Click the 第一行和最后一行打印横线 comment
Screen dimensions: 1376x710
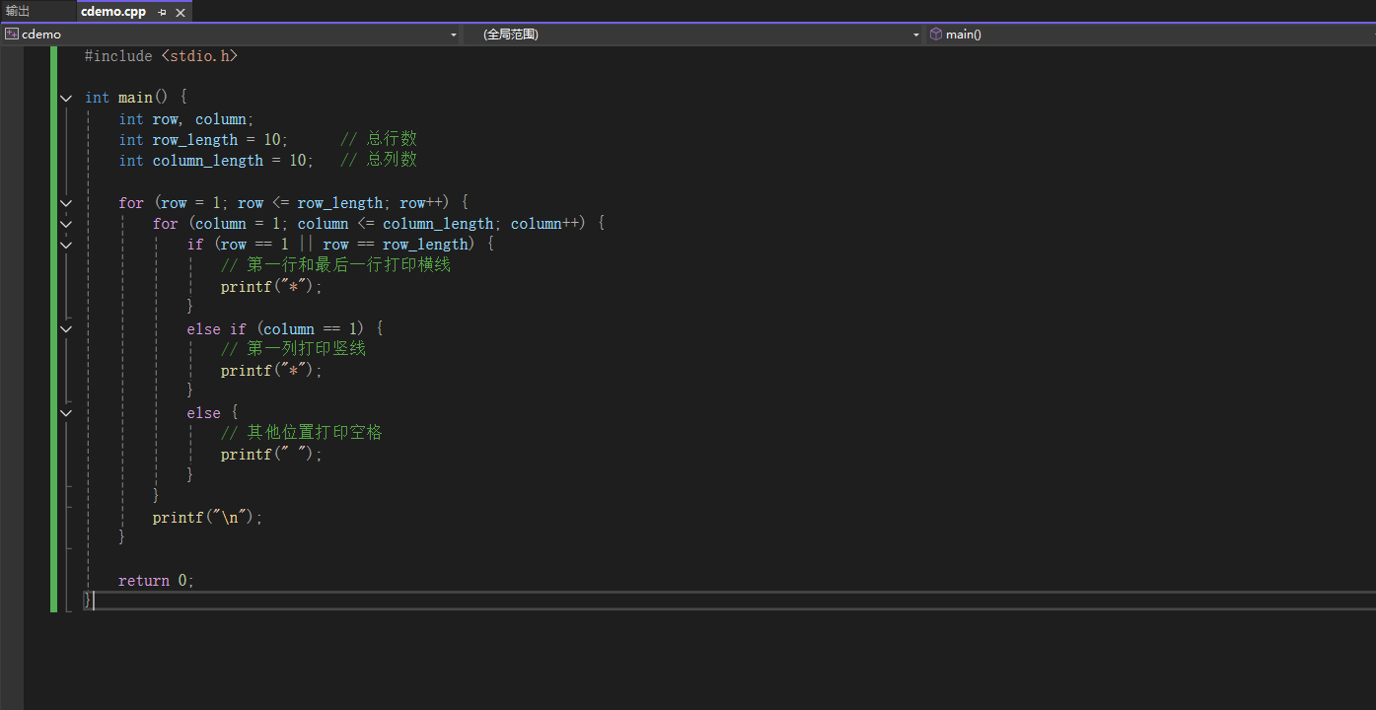(335, 265)
